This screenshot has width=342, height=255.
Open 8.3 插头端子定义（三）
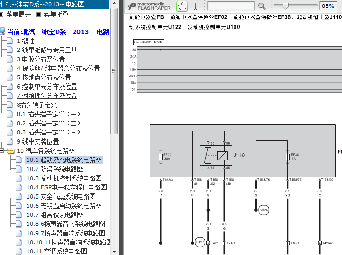click(48, 132)
